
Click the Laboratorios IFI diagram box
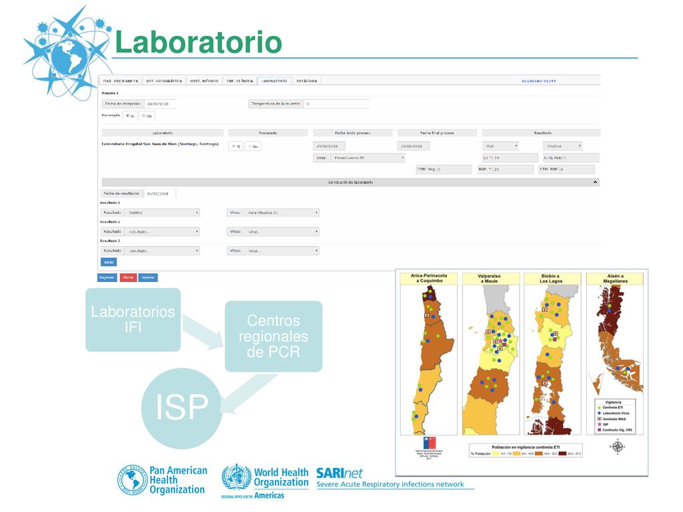tap(133, 319)
